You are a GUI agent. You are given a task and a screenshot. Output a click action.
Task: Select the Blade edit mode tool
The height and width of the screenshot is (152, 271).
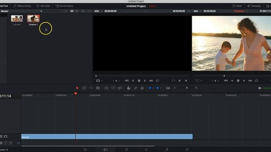pyautogui.click(x=98, y=88)
